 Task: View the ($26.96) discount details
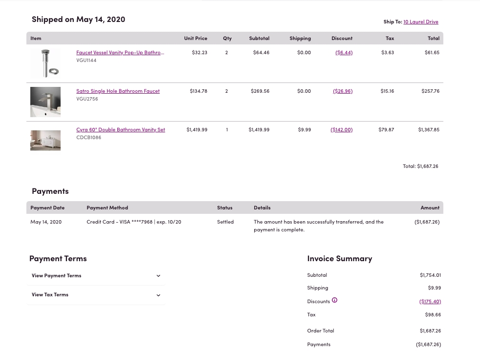(343, 91)
